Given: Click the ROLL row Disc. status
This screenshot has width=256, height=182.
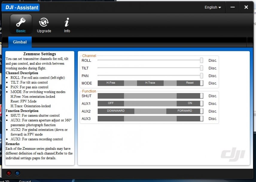Looking at the screenshot, I should [x=213, y=61].
